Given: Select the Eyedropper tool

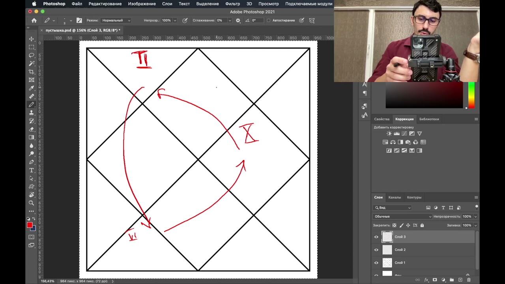Looking at the screenshot, I should point(32,88).
